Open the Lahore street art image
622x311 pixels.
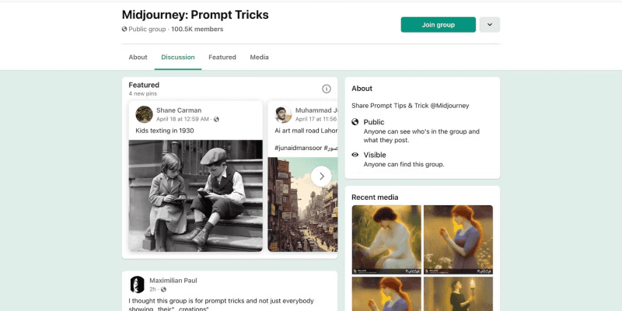click(x=302, y=204)
